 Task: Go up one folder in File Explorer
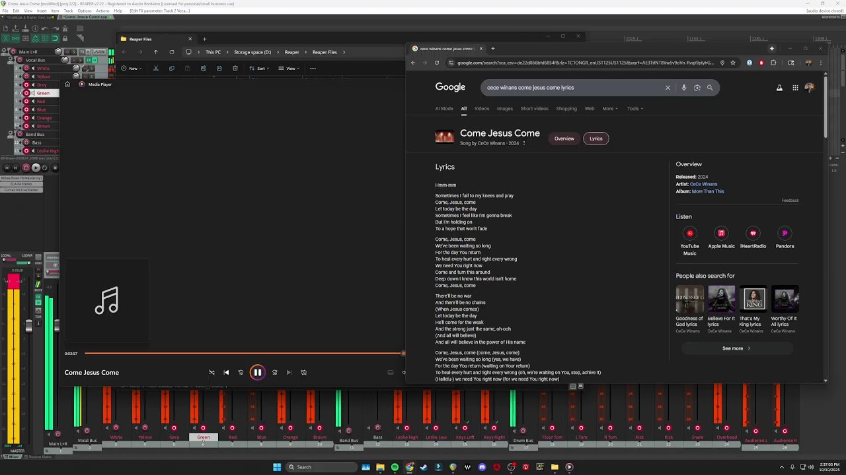pos(155,52)
